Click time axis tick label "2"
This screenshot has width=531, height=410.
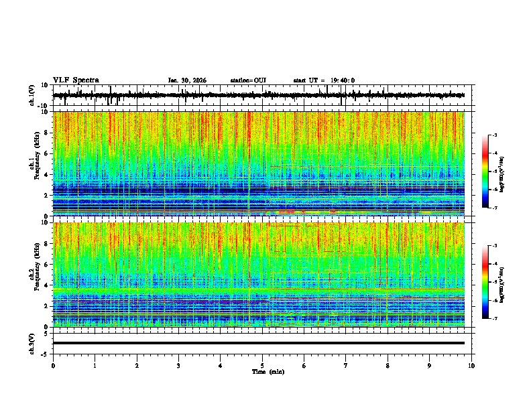pos(137,366)
